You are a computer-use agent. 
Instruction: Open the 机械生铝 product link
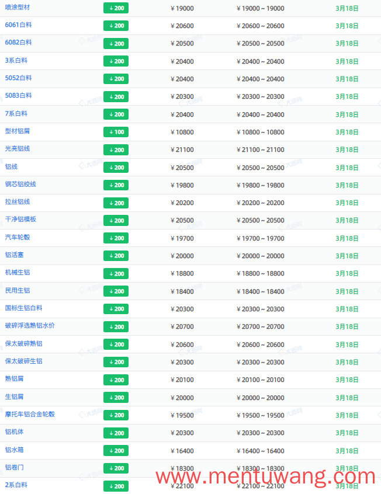pos(18,273)
